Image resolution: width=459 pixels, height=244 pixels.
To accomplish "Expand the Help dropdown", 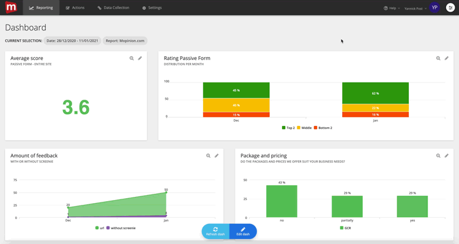I will tap(392, 8).
